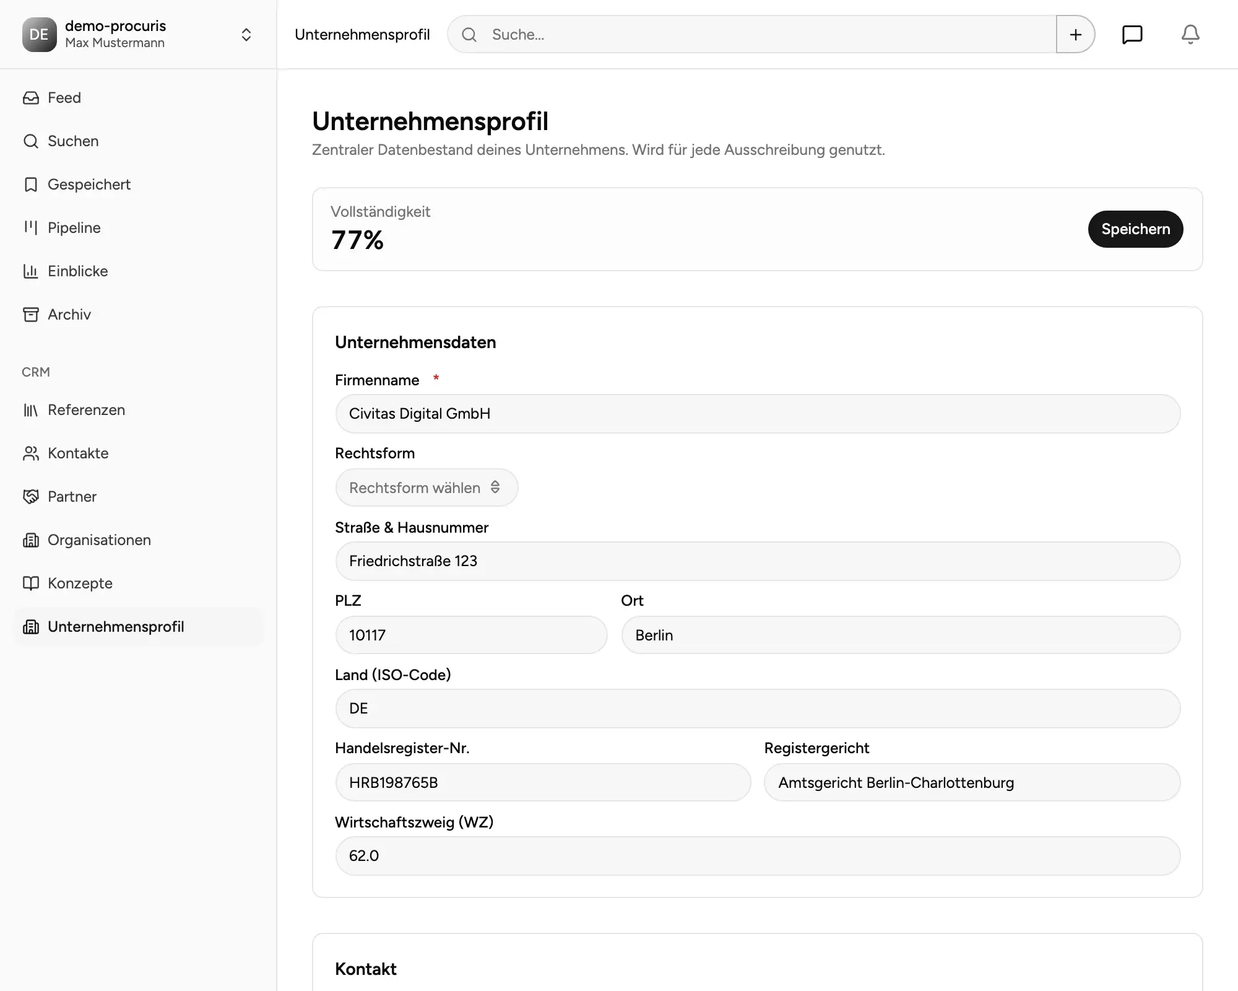Click the magnifier icon in search bar

(469, 35)
